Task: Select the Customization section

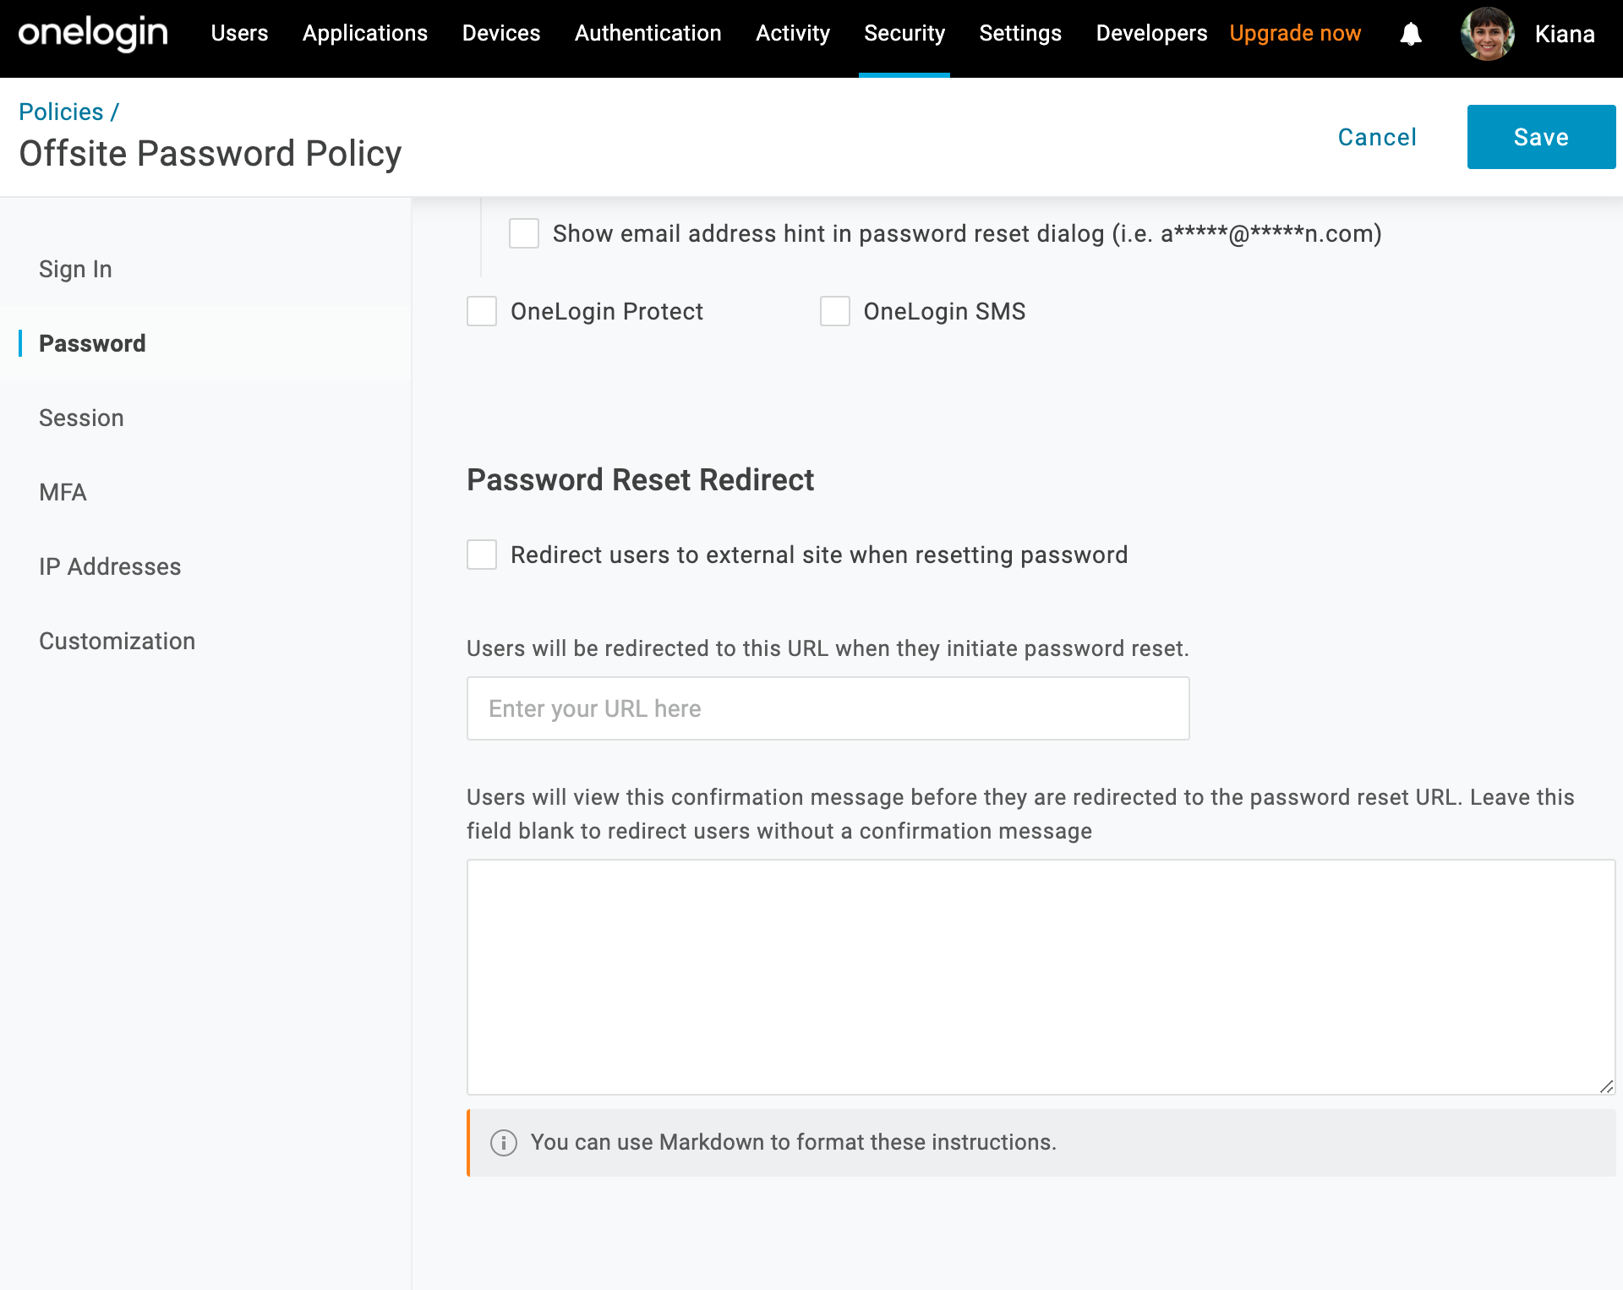Action: point(117,641)
